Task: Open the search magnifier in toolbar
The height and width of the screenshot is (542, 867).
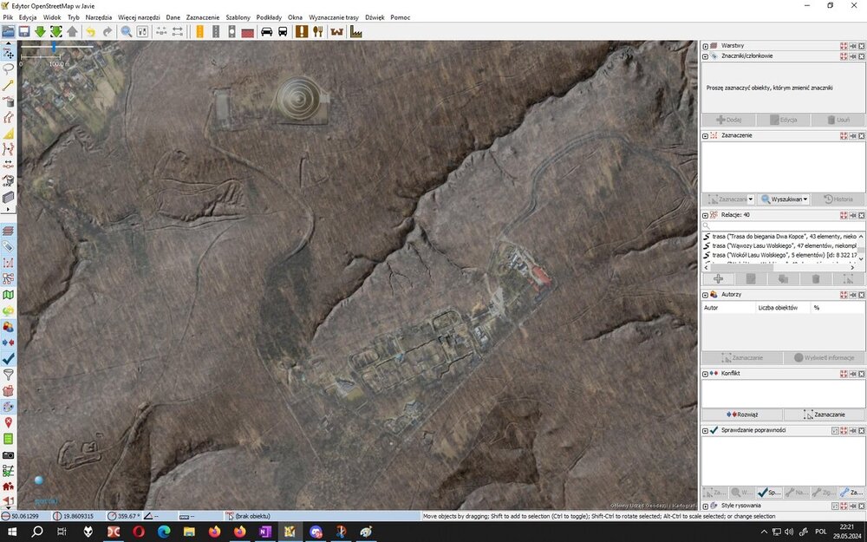Action: pos(127,32)
